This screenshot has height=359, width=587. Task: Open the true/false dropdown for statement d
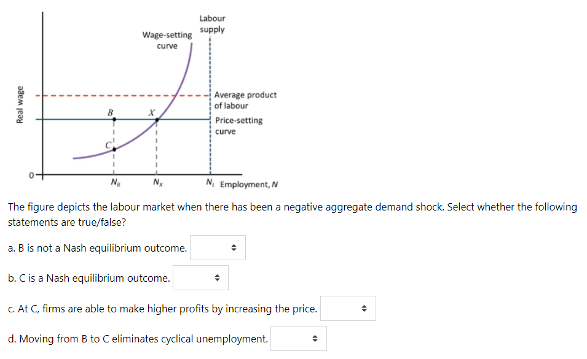pyautogui.click(x=298, y=338)
